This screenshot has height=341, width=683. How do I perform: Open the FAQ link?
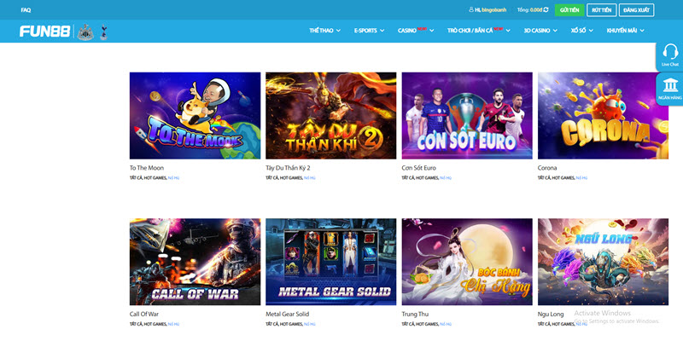pyautogui.click(x=26, y=10)
